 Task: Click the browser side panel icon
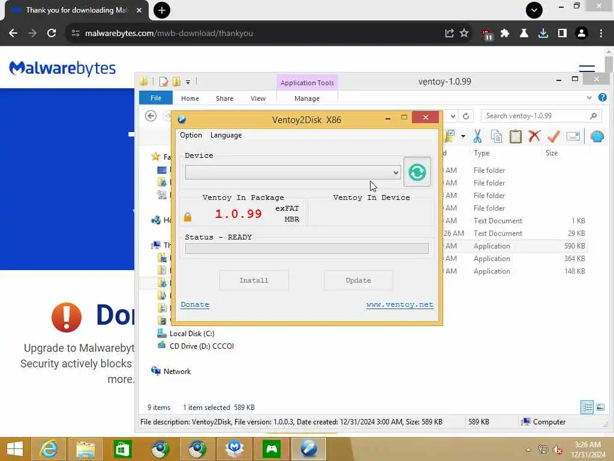(562, 34)
